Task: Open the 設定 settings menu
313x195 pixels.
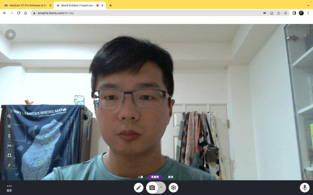Action: [x=9, y=188]
